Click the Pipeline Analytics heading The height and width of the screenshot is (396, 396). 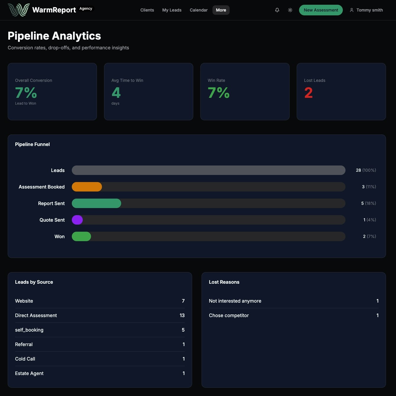(54, 36)
